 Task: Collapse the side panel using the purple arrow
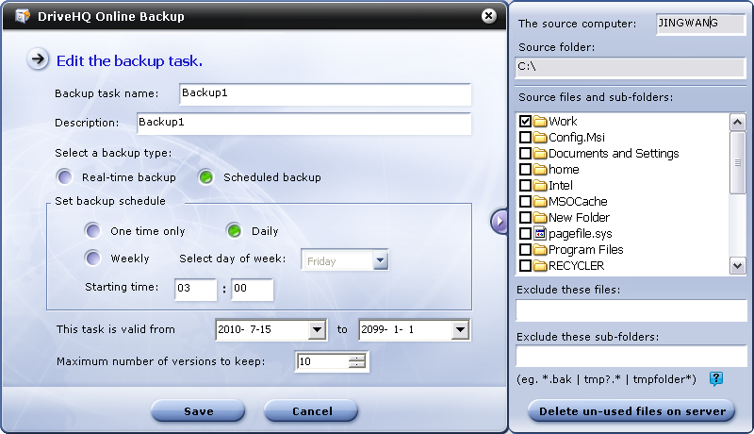[x=500, y=220]
